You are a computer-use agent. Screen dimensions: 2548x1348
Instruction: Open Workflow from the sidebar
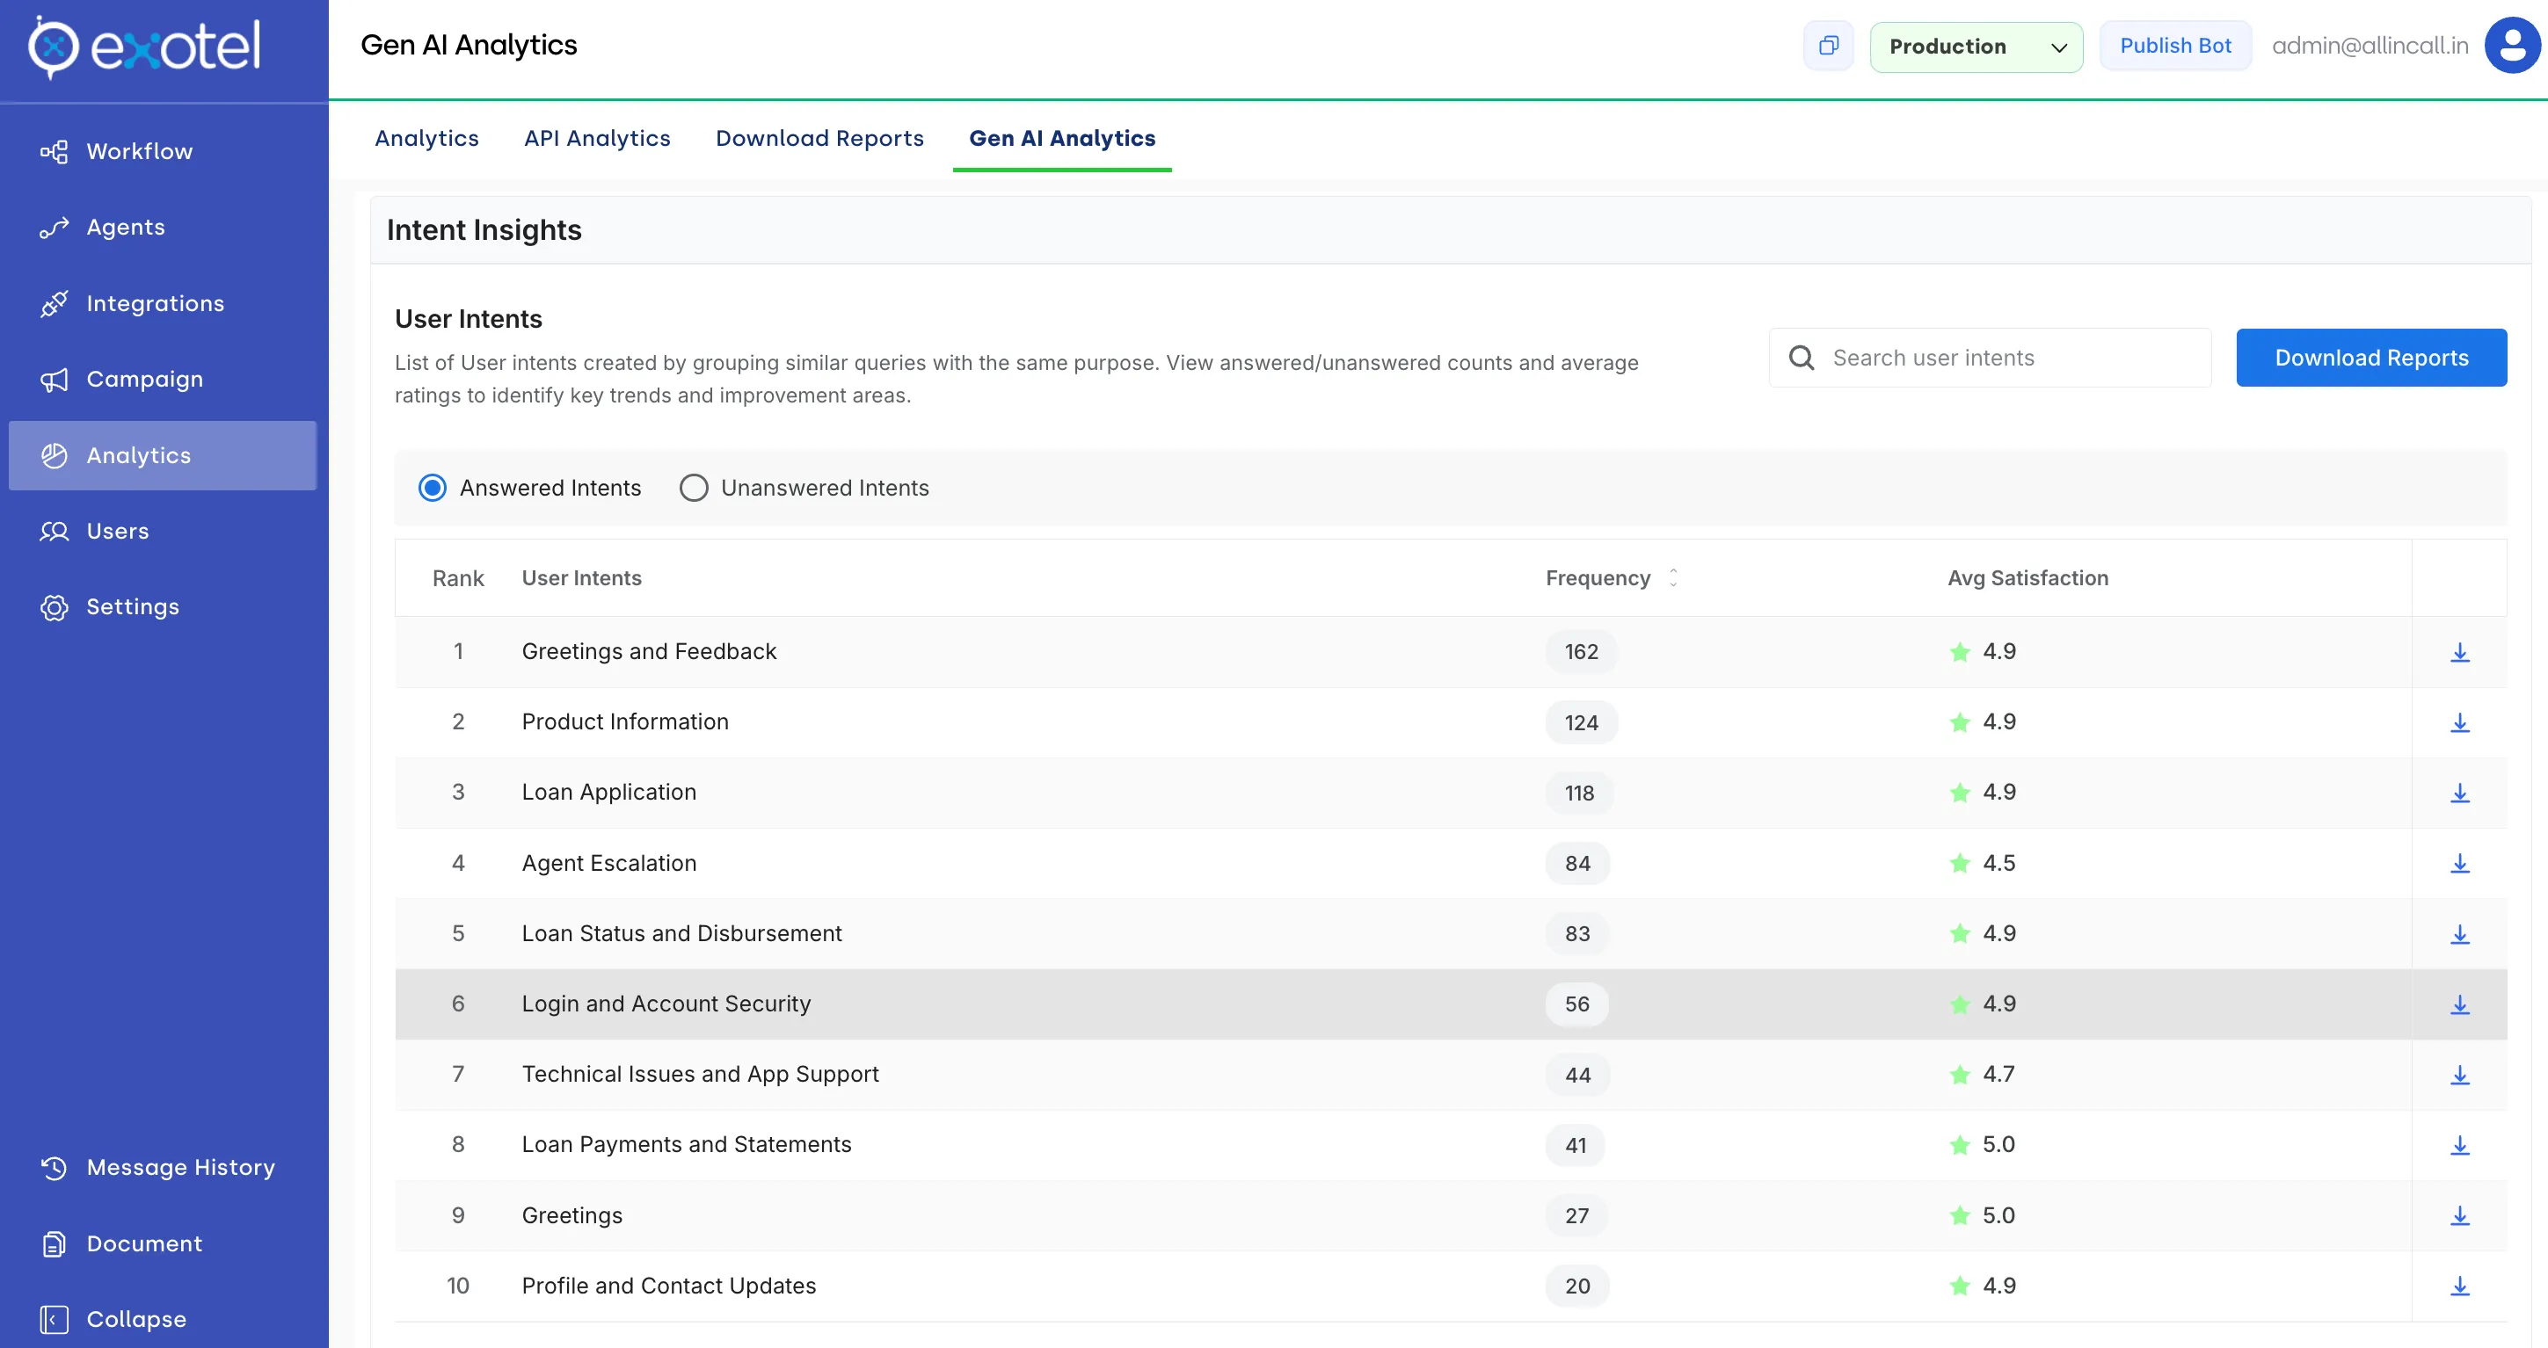(164, 151)
